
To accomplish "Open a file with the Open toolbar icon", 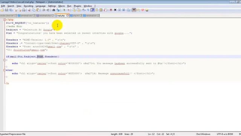I will 2,10.
